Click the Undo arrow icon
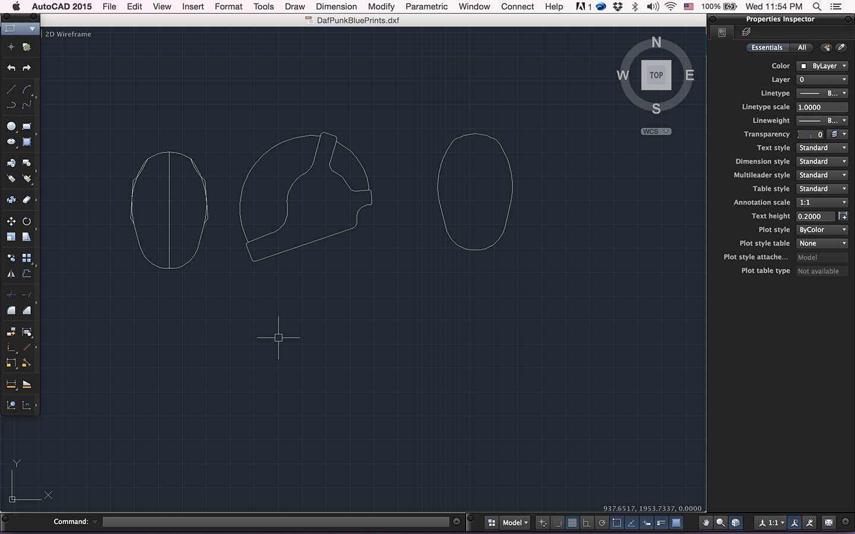The height and width of the screenshot is (534, 855). click(11, 68)
